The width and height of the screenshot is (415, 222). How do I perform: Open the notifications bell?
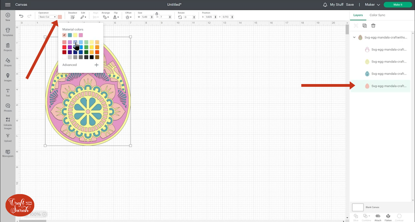pyautogui.click(x=325, y=5)
